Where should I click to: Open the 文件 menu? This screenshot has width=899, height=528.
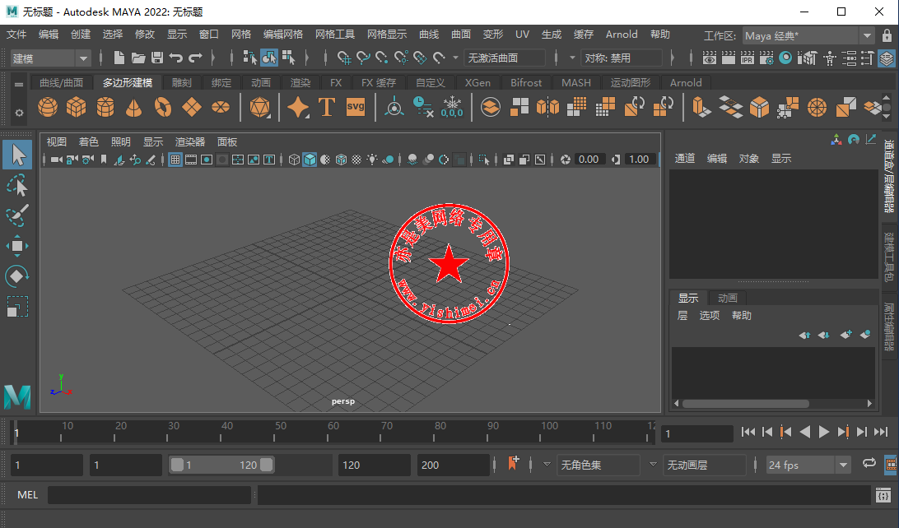coord(16,35)
